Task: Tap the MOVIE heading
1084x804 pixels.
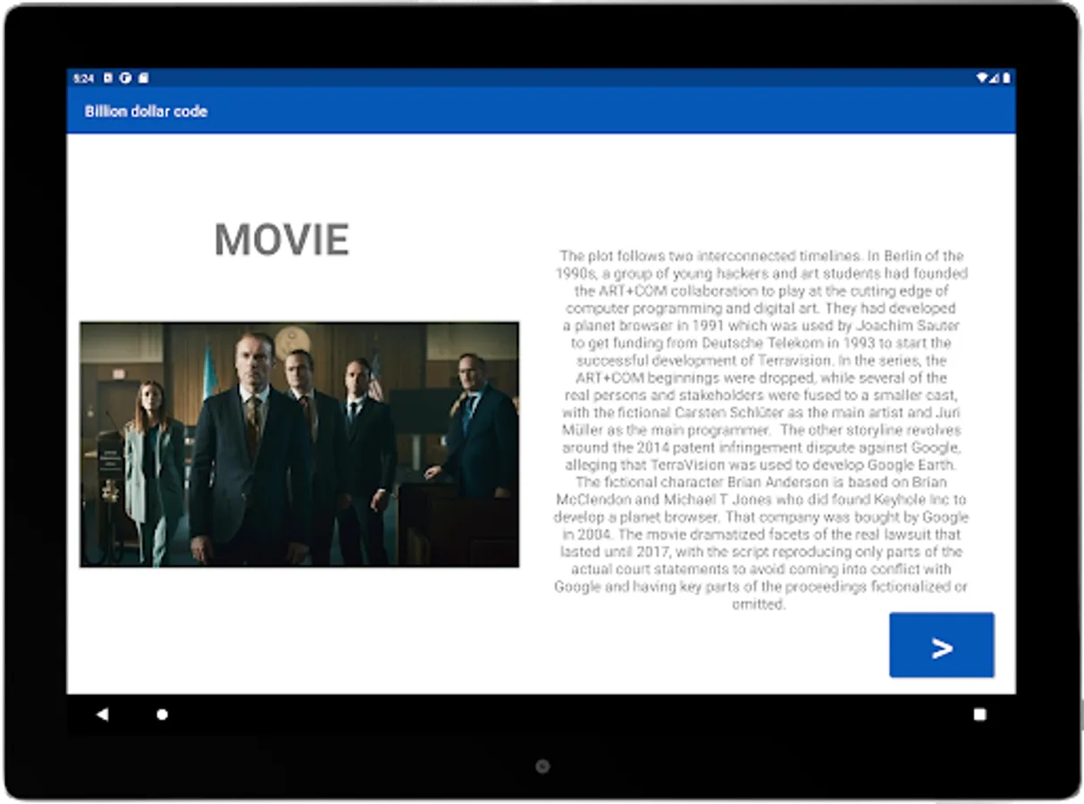Action: pyautogui.click(x=282, y=239)
